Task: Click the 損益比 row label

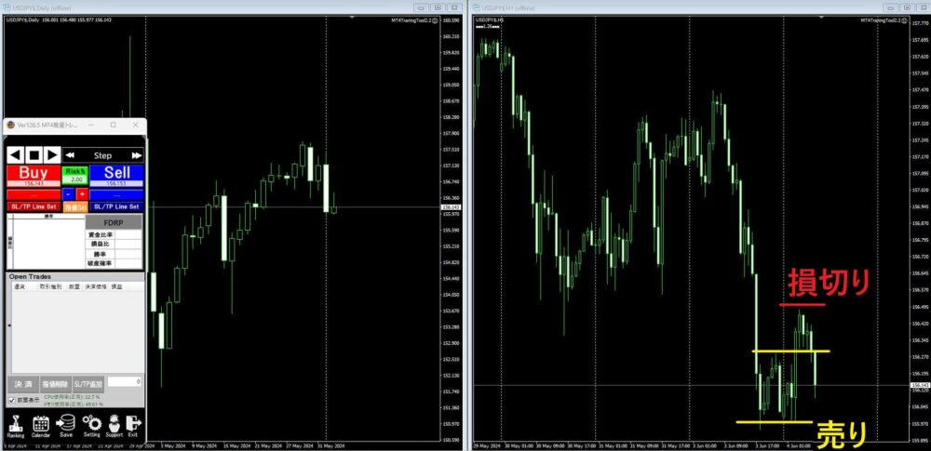Action: [100, 245]
